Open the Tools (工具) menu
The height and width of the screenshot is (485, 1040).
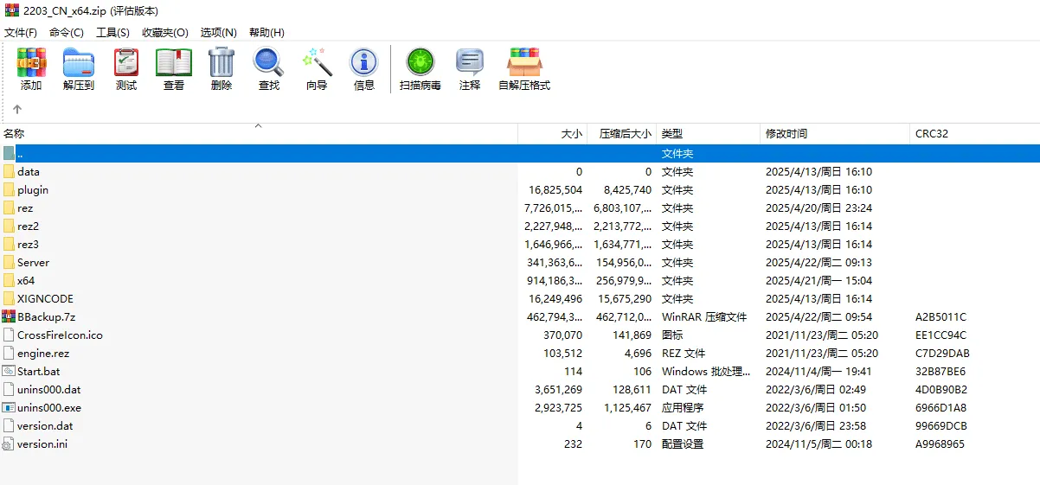pos(112,32)
